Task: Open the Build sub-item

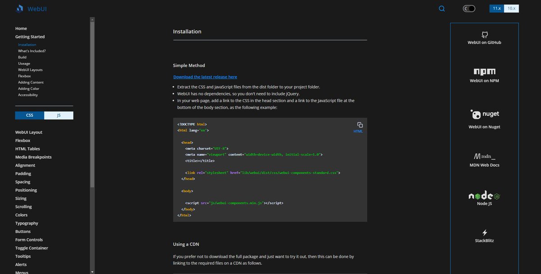Action: pyautogui.click(x=22, y=57)
